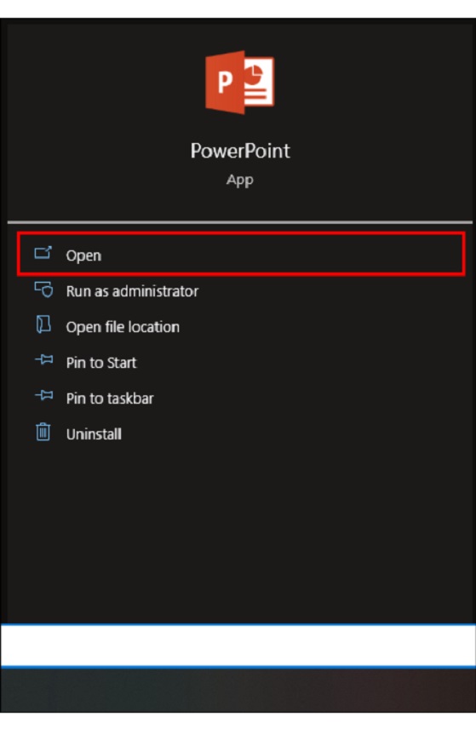Viewport: 476px width, 729px height.
Task: Choose the Uninstall text label
Action: coord(94,434)
